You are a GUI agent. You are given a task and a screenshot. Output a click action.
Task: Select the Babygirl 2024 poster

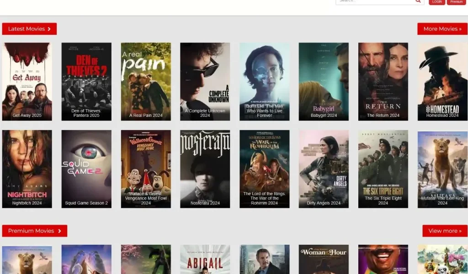click(324, 82)
